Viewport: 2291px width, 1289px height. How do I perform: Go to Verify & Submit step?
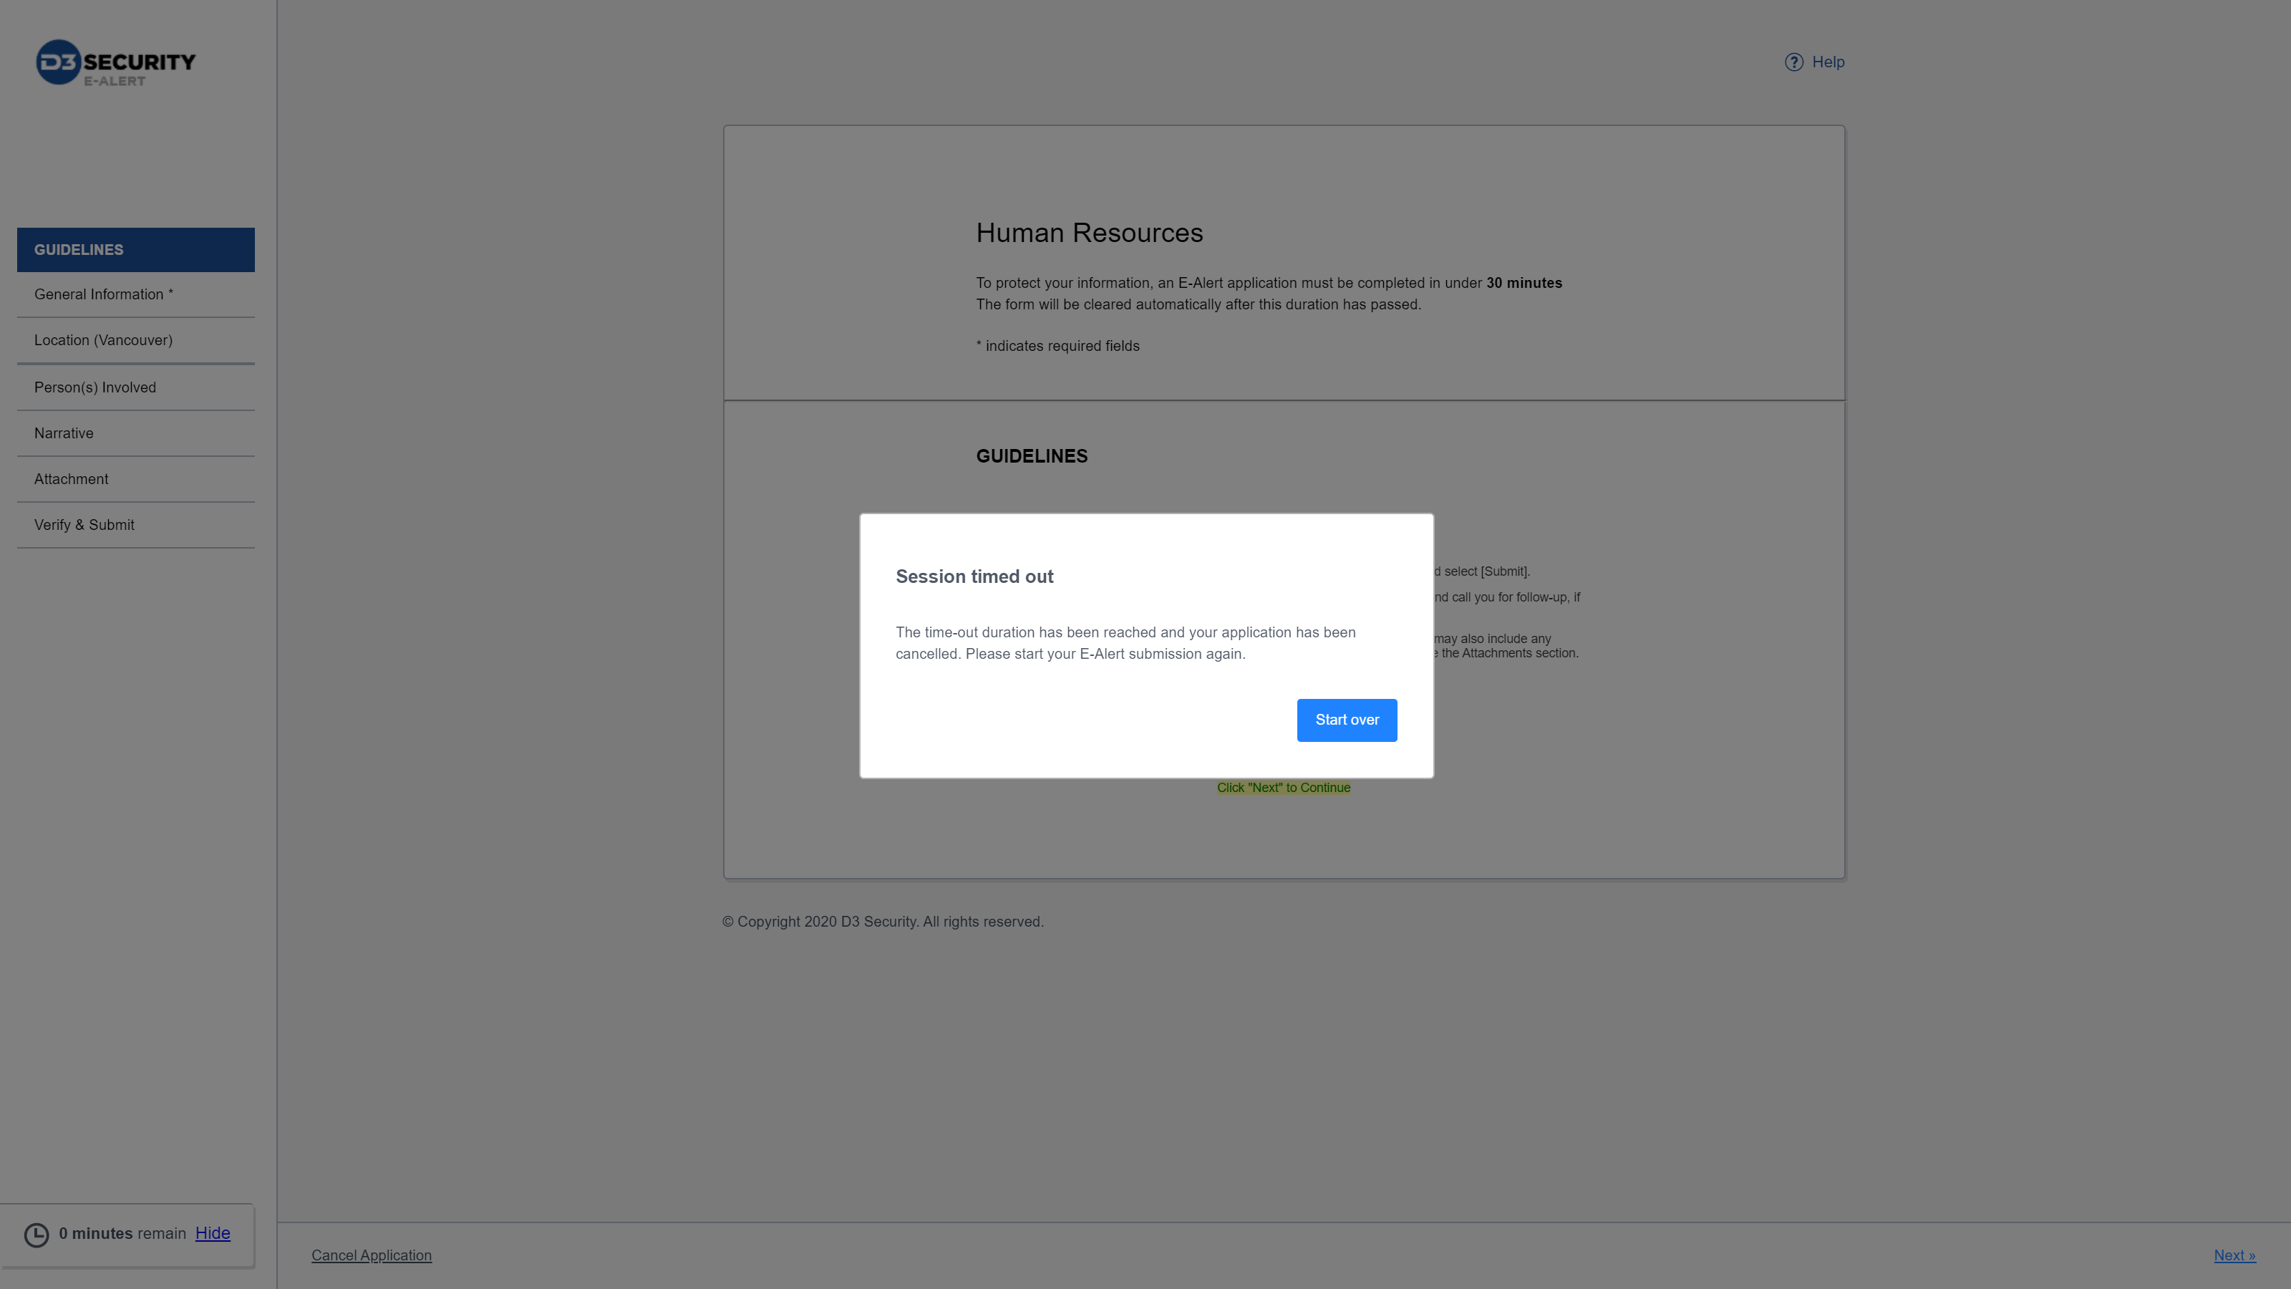coord(84,525)
